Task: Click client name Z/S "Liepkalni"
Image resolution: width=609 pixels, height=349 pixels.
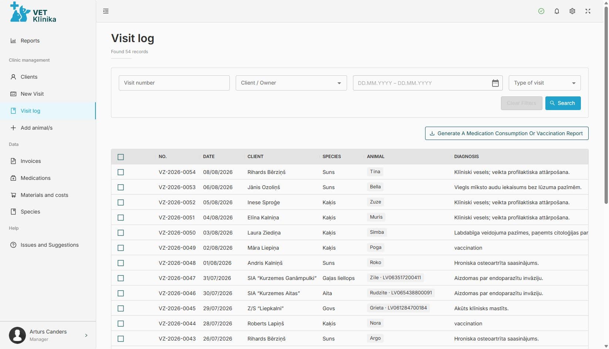Action: (x=266, y=308)
